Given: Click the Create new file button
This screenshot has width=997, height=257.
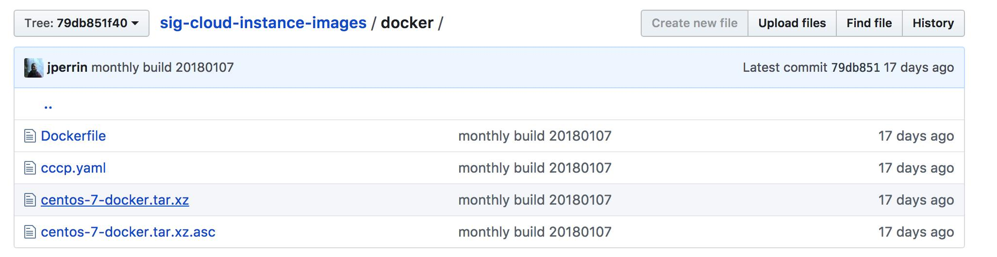Looking at the screenshot, I should click(694, 23).
